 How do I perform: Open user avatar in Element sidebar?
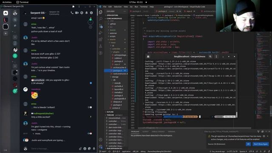[15, 13]
